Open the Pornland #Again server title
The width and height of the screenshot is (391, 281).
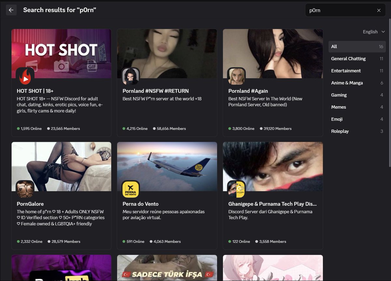[248, 91]
